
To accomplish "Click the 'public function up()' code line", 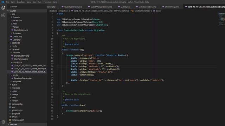I will pos(73,50).
